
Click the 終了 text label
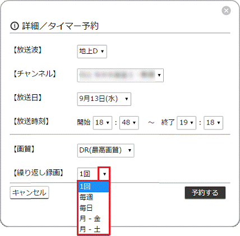pos(168,122)
